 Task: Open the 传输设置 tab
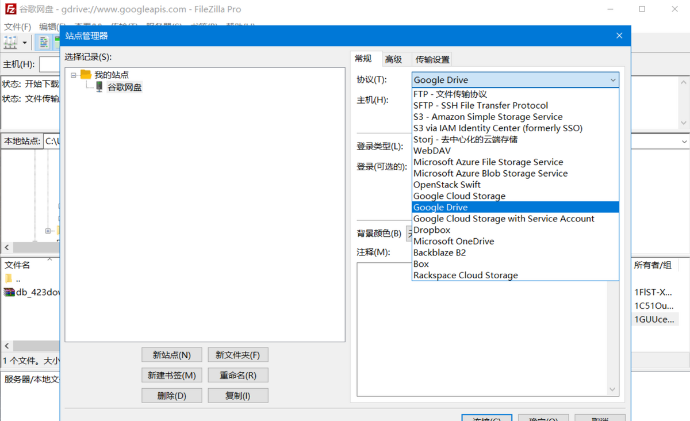pyautogui.click(x=432, y=59)
